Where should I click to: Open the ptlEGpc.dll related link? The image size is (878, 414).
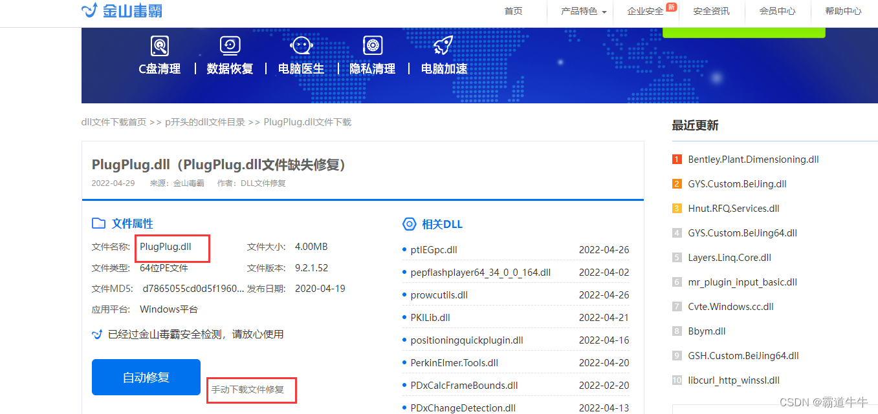[434, 250]
